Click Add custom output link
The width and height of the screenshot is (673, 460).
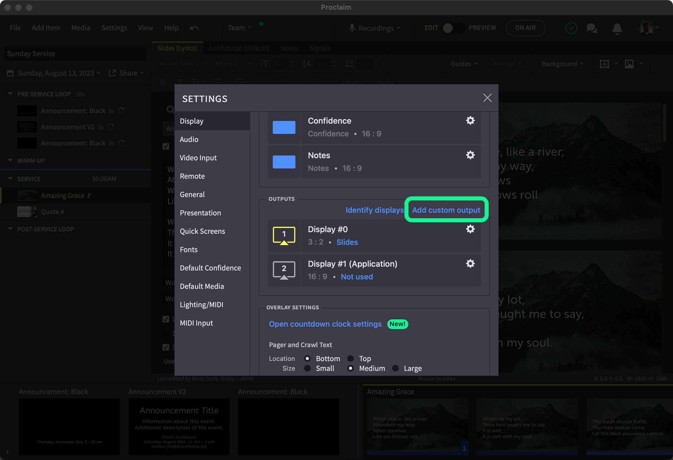coord(446,210)
